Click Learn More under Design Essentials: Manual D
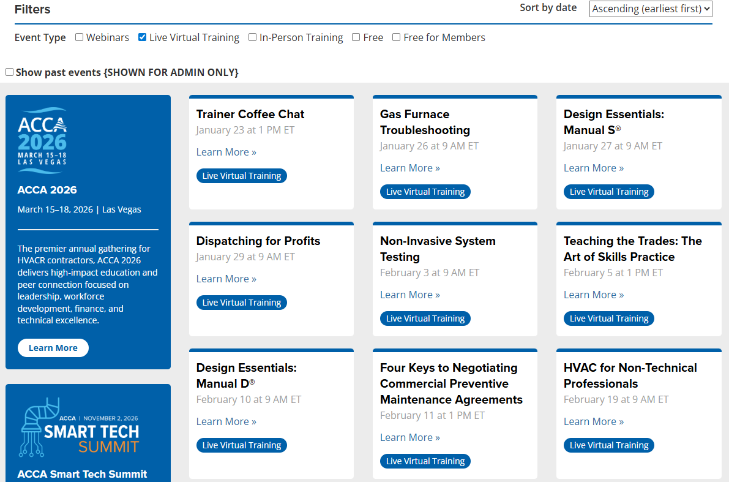Viewport: 729px width, 482px height. [x=226, y=421]
